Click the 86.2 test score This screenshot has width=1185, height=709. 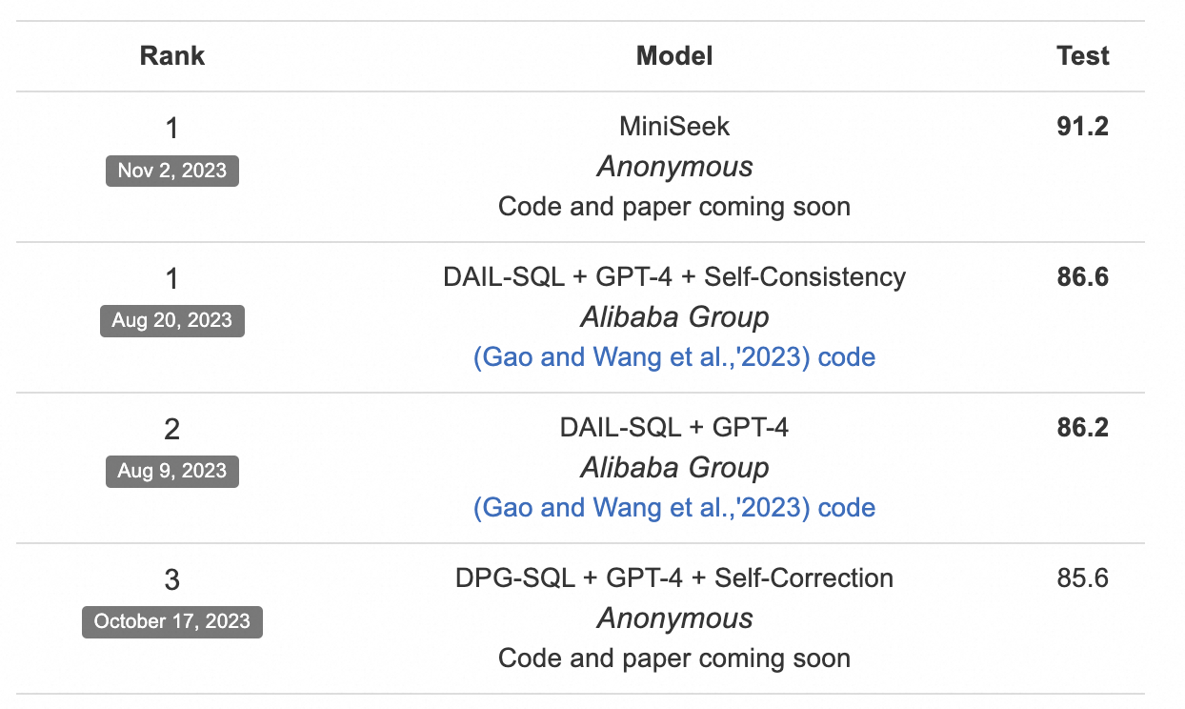1082,427
